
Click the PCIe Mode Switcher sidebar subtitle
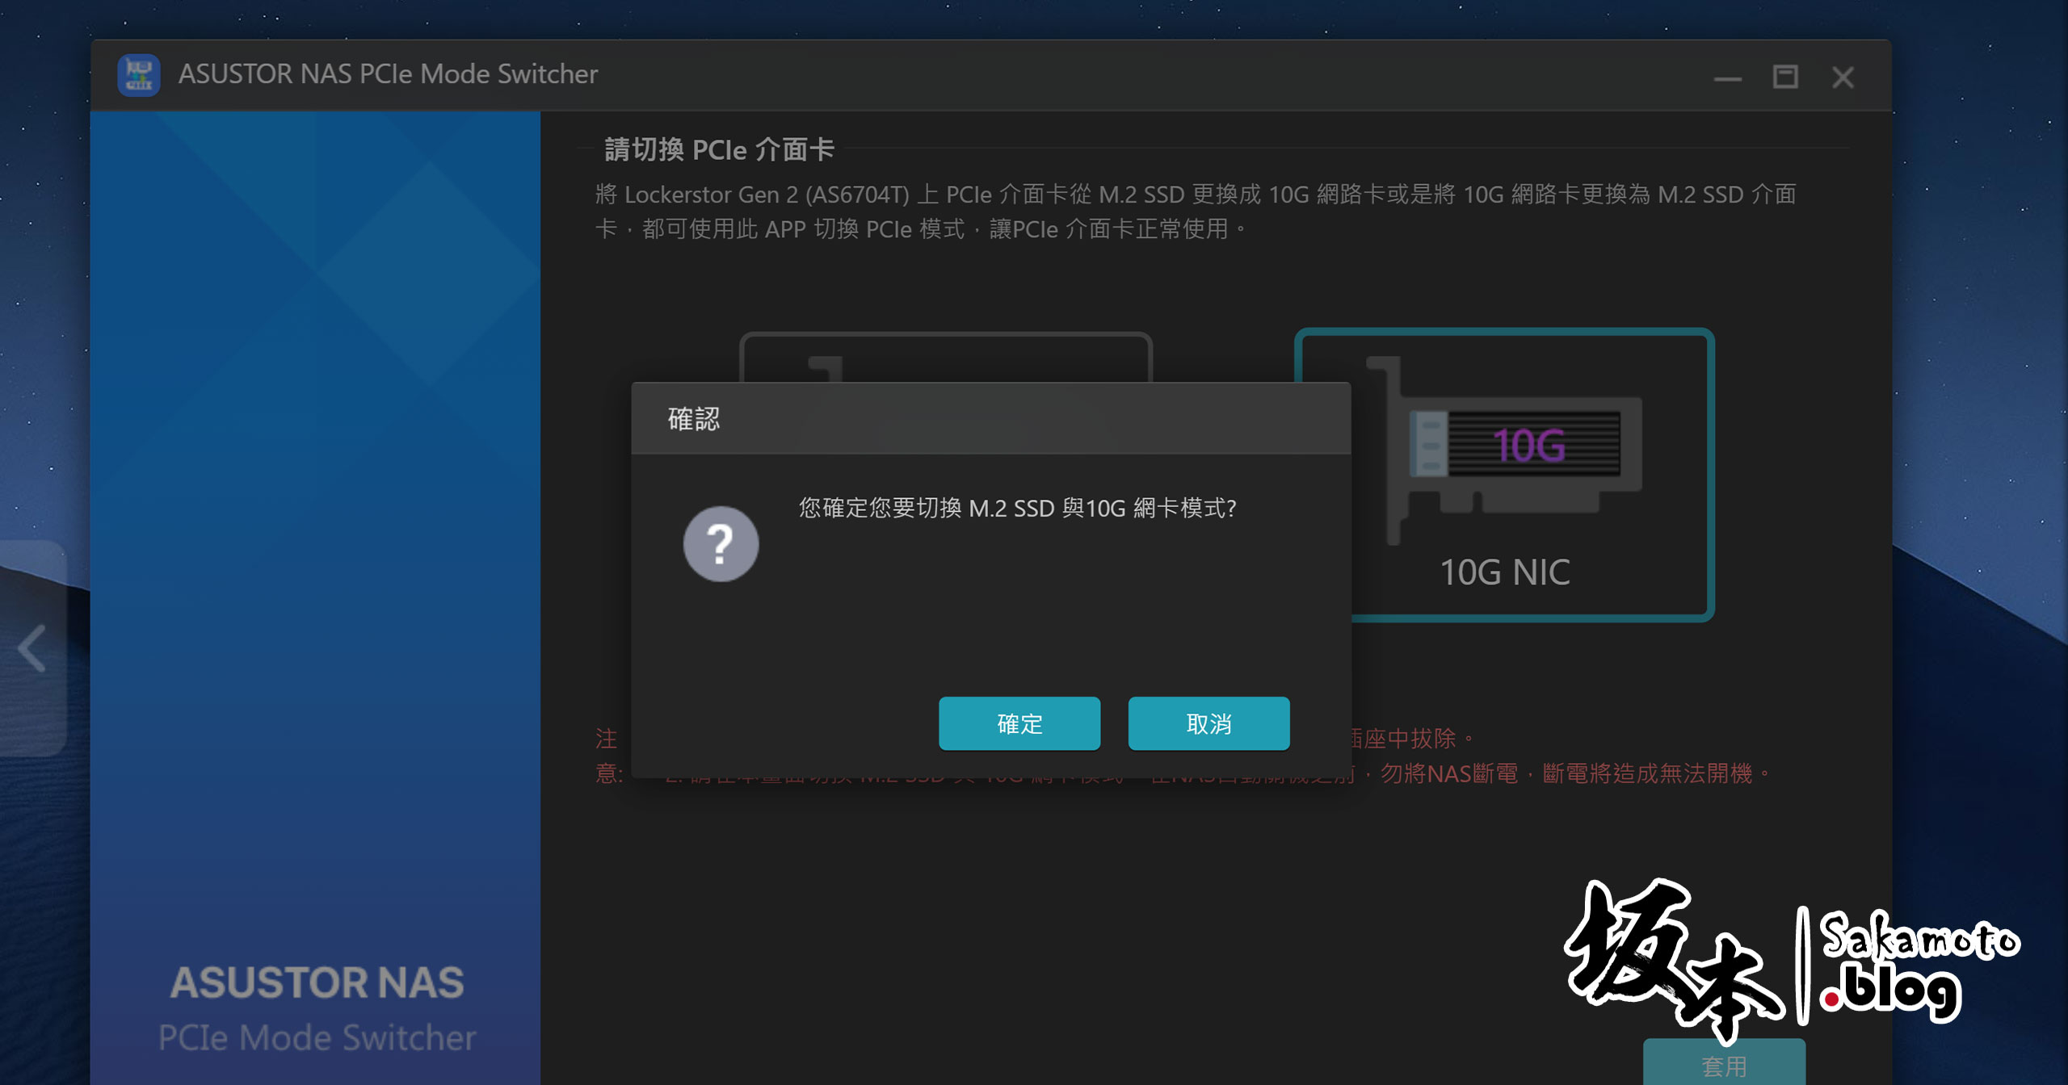[317, 1037]
